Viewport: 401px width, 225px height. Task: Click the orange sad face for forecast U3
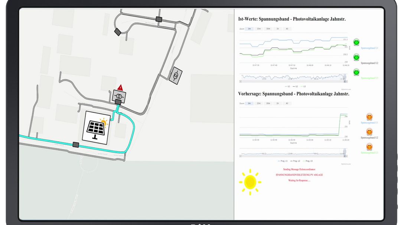[369, 147]
